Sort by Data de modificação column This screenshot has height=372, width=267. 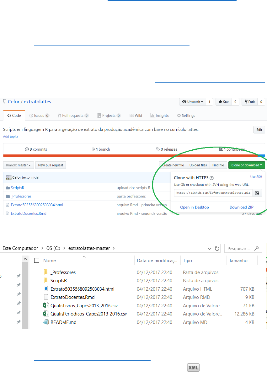click(x=157, y=261)
